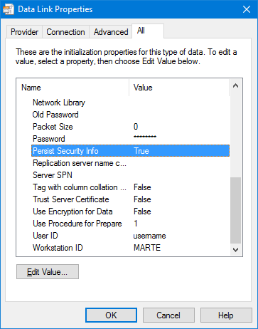
Task: Confirm with the OK button
Action: [x=111, y=315]
